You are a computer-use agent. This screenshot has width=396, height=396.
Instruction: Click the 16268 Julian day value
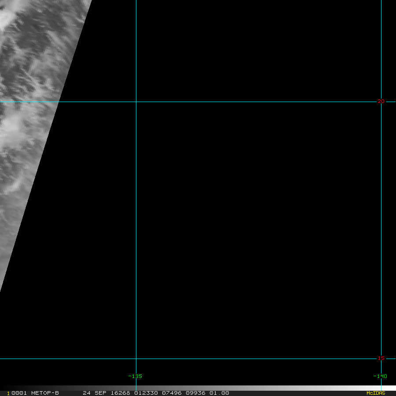[121, 393]
